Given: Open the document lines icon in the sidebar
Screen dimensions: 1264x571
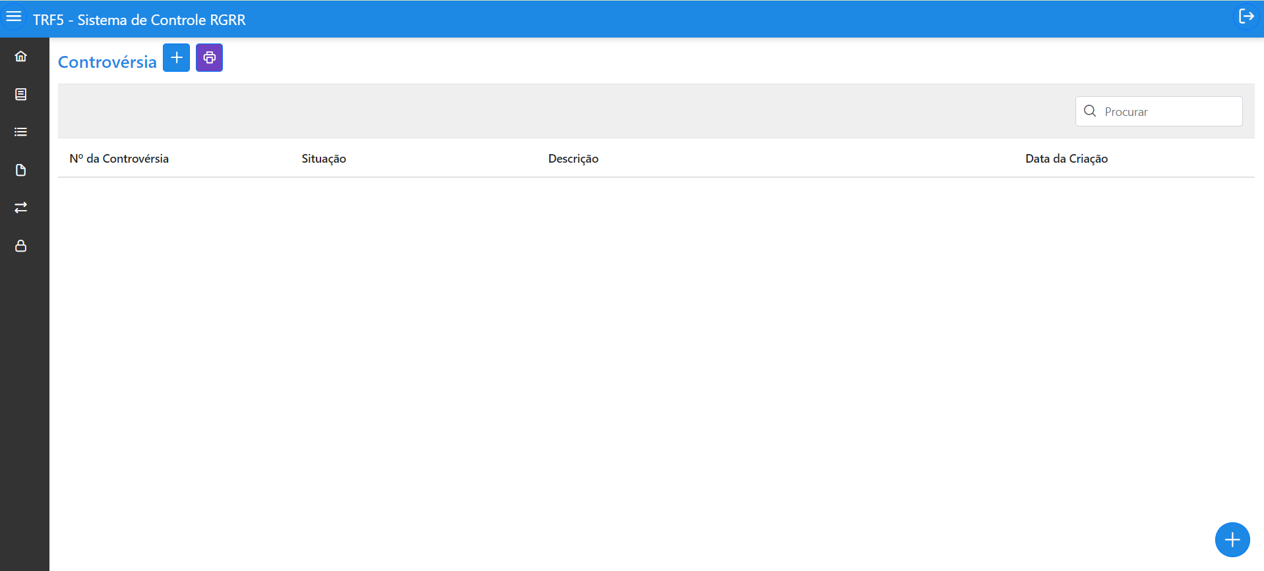Looking at the screenshot, I should pos(21,94).
